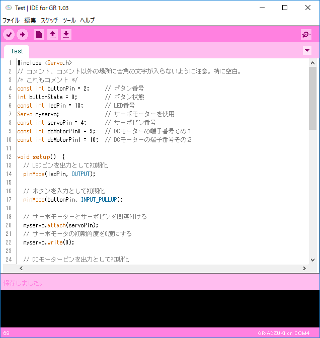Image resolution: width=320 pixels, height=338 pixels.
Task: Click the 'GR-ADZUKI on COM4' status text
Action: 284,333
